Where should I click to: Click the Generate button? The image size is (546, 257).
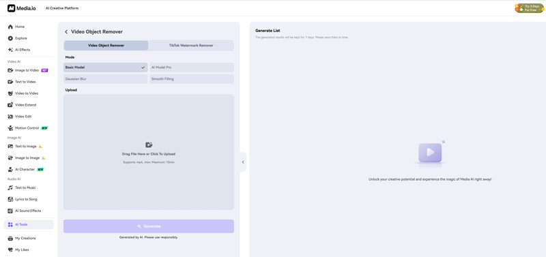[x=149, y=226]
